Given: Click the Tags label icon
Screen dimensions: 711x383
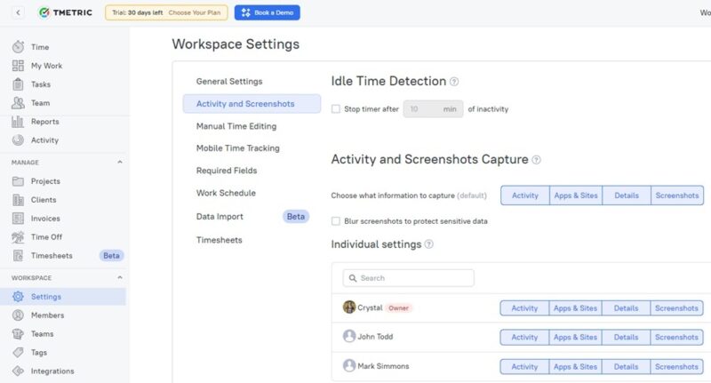Looking at the screenshot, I should click(x=18, y=352).
